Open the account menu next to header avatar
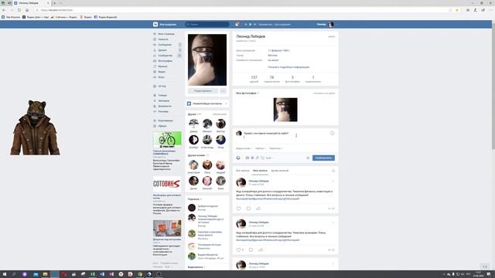The height and width of the screenshot is (278, 495). (336, 24)
